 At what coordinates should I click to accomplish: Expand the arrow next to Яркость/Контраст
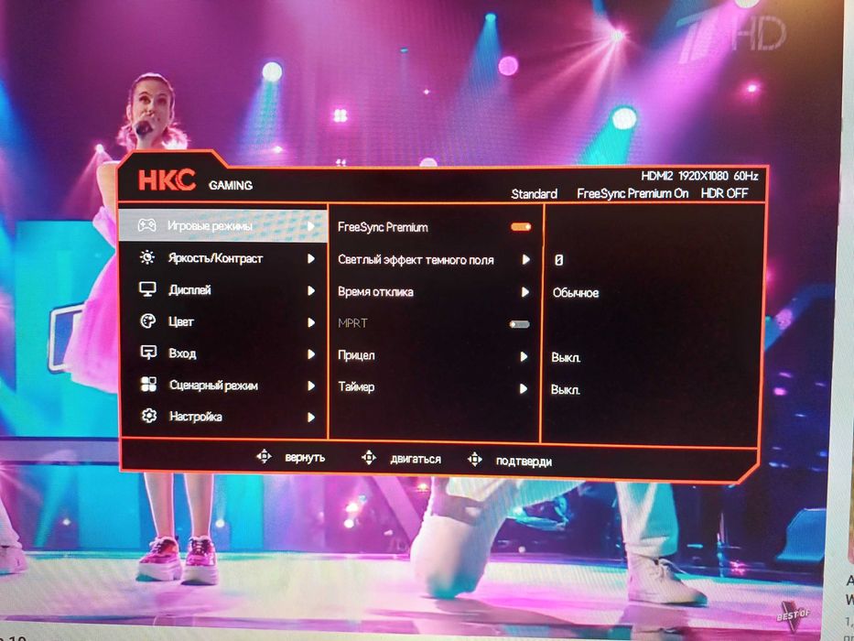pos(311,258)
